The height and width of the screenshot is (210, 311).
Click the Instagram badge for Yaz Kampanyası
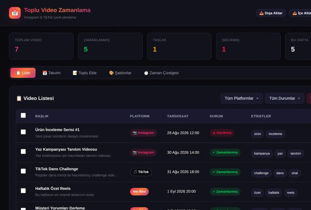tap(143, 153)
